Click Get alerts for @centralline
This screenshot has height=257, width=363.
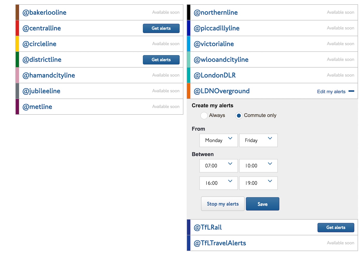tap(161, 28)
